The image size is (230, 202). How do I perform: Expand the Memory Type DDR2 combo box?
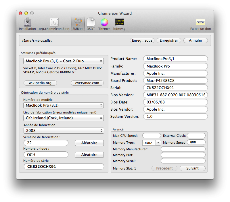(158, 143)
